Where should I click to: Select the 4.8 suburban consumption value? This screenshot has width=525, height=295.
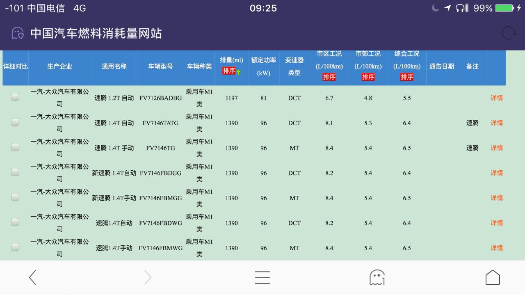point(368,98)
